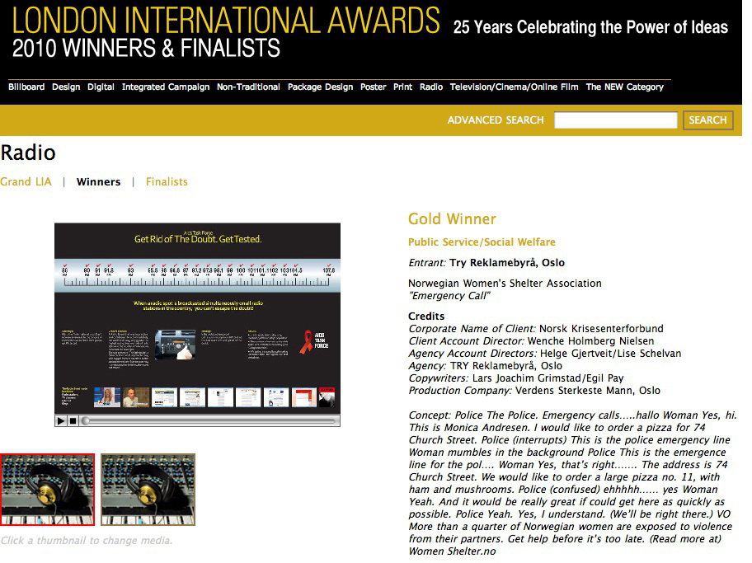Click the Credits heading

pyautogui.click(x=426, y=317)
